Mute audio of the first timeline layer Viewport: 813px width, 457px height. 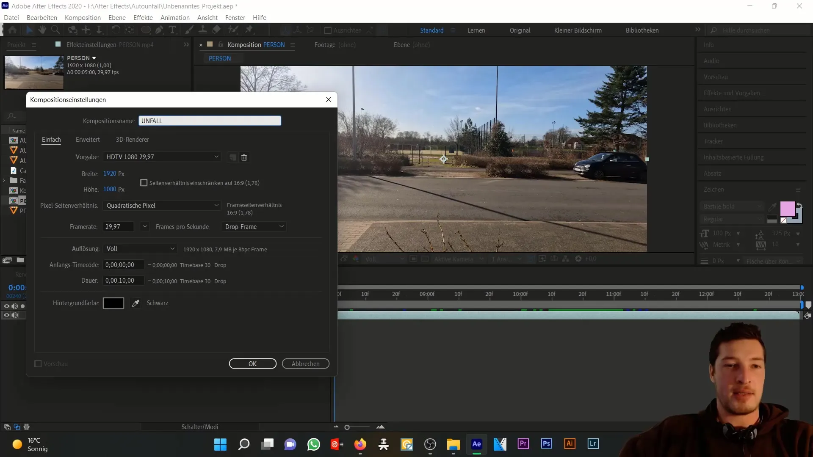click(15, 306)
